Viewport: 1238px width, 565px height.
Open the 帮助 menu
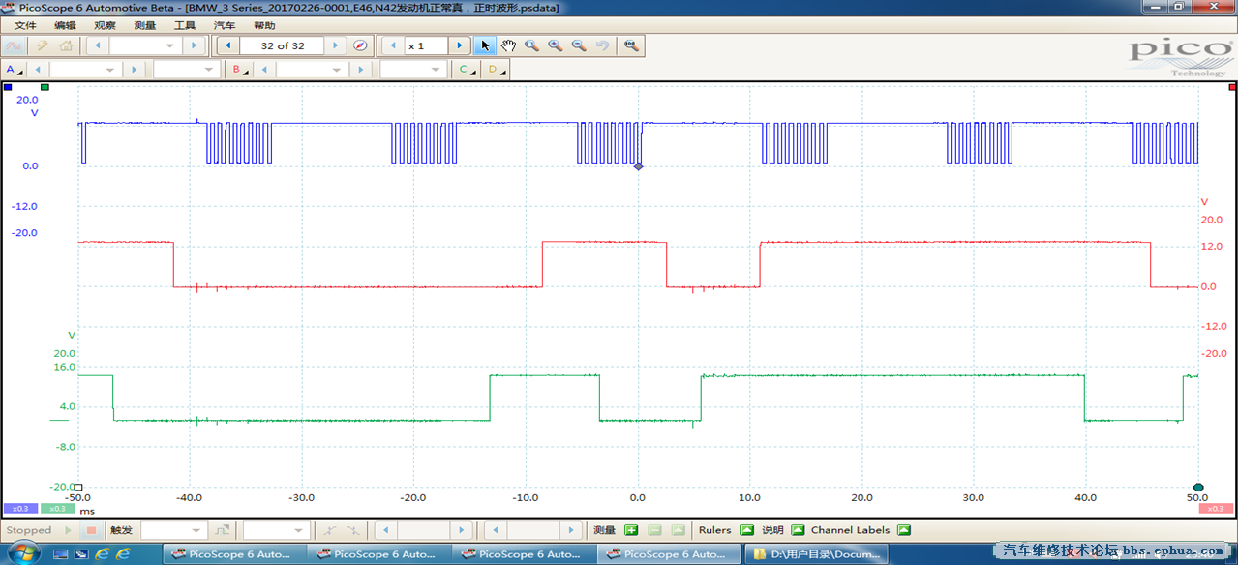pyautogui.click(x=263, y=25)
